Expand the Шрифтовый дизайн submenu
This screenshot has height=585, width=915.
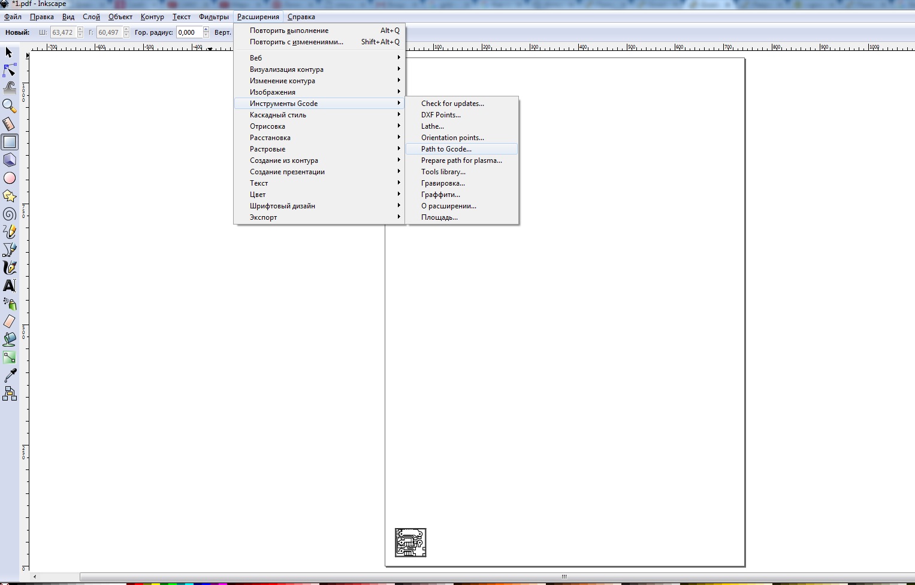tap(319, 206)
